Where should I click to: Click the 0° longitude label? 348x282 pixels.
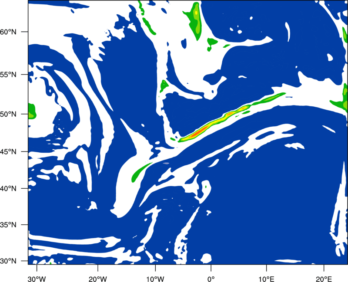tap(211, 279)
